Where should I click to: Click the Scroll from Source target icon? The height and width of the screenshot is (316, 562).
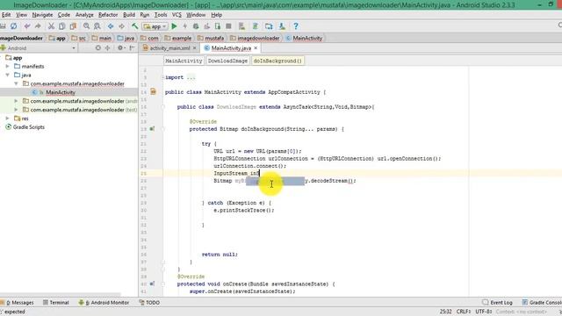(97, 47)
